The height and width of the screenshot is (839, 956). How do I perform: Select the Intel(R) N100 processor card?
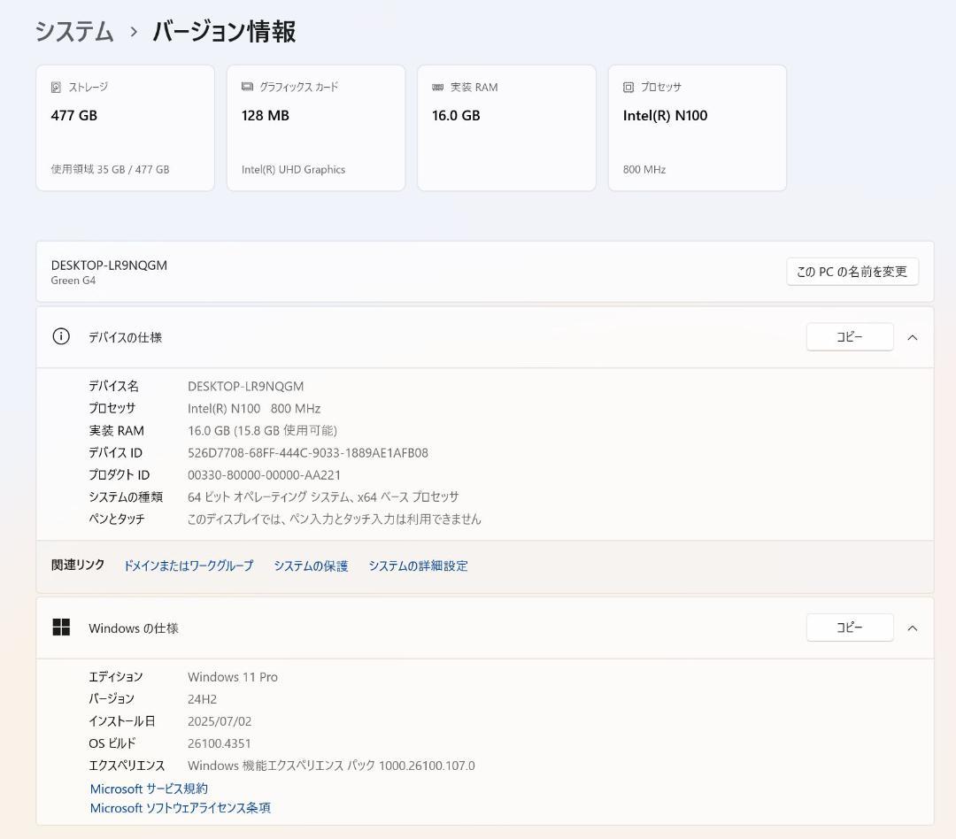pos(697,127)
